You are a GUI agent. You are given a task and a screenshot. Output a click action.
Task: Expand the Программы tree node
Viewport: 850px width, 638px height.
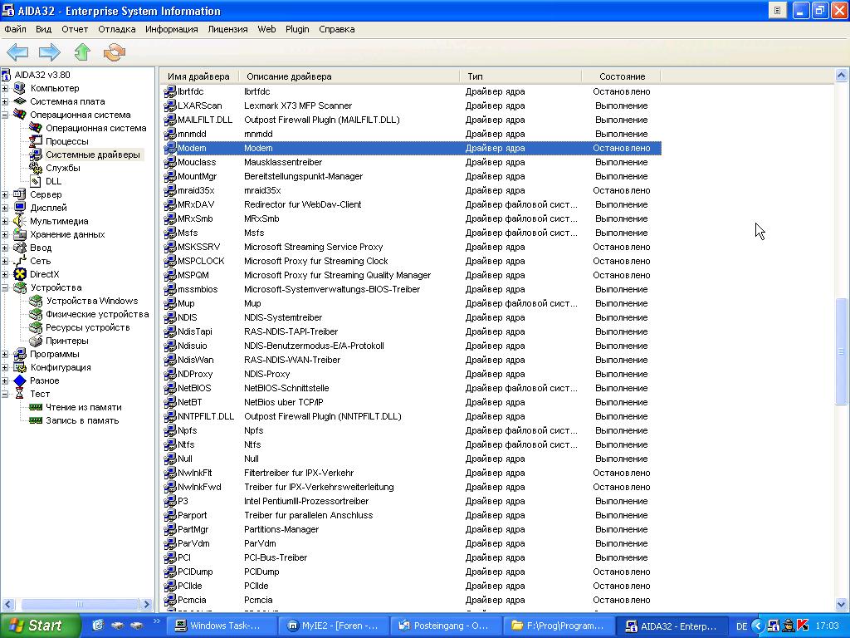(x=5, y=354)
